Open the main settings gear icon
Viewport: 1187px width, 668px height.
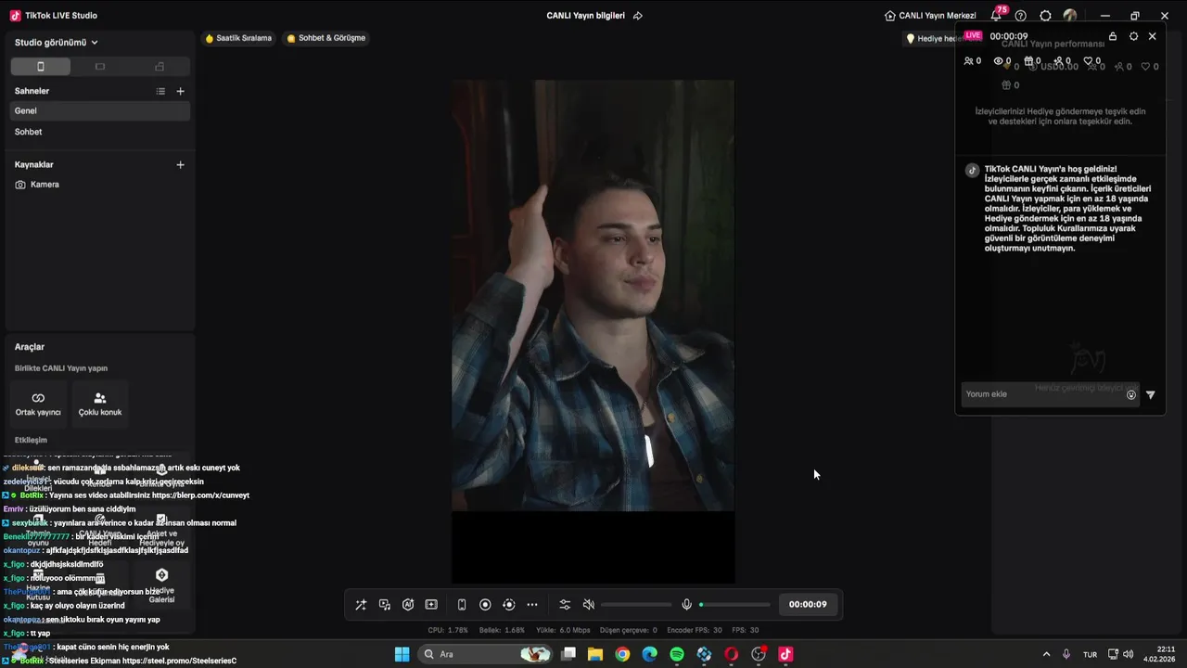[x=1046, y=16]
